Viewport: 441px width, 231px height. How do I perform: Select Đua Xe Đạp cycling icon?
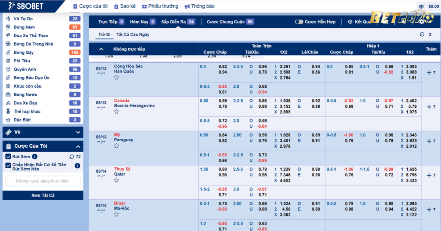(x=8, y=103)
